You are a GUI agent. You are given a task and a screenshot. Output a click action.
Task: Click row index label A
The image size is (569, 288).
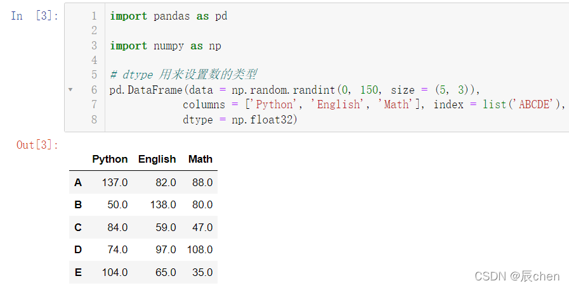[x=78, y=182]
